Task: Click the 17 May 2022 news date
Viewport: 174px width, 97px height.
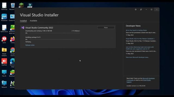Action: pos(130,35)
